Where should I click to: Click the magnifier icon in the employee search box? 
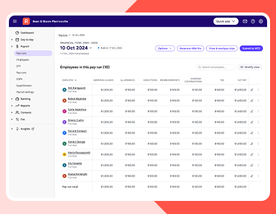tap(199, 67)
